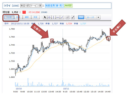Switch to the 週足 chart tab
Screen dimensions: 127x96
point(27,17)
